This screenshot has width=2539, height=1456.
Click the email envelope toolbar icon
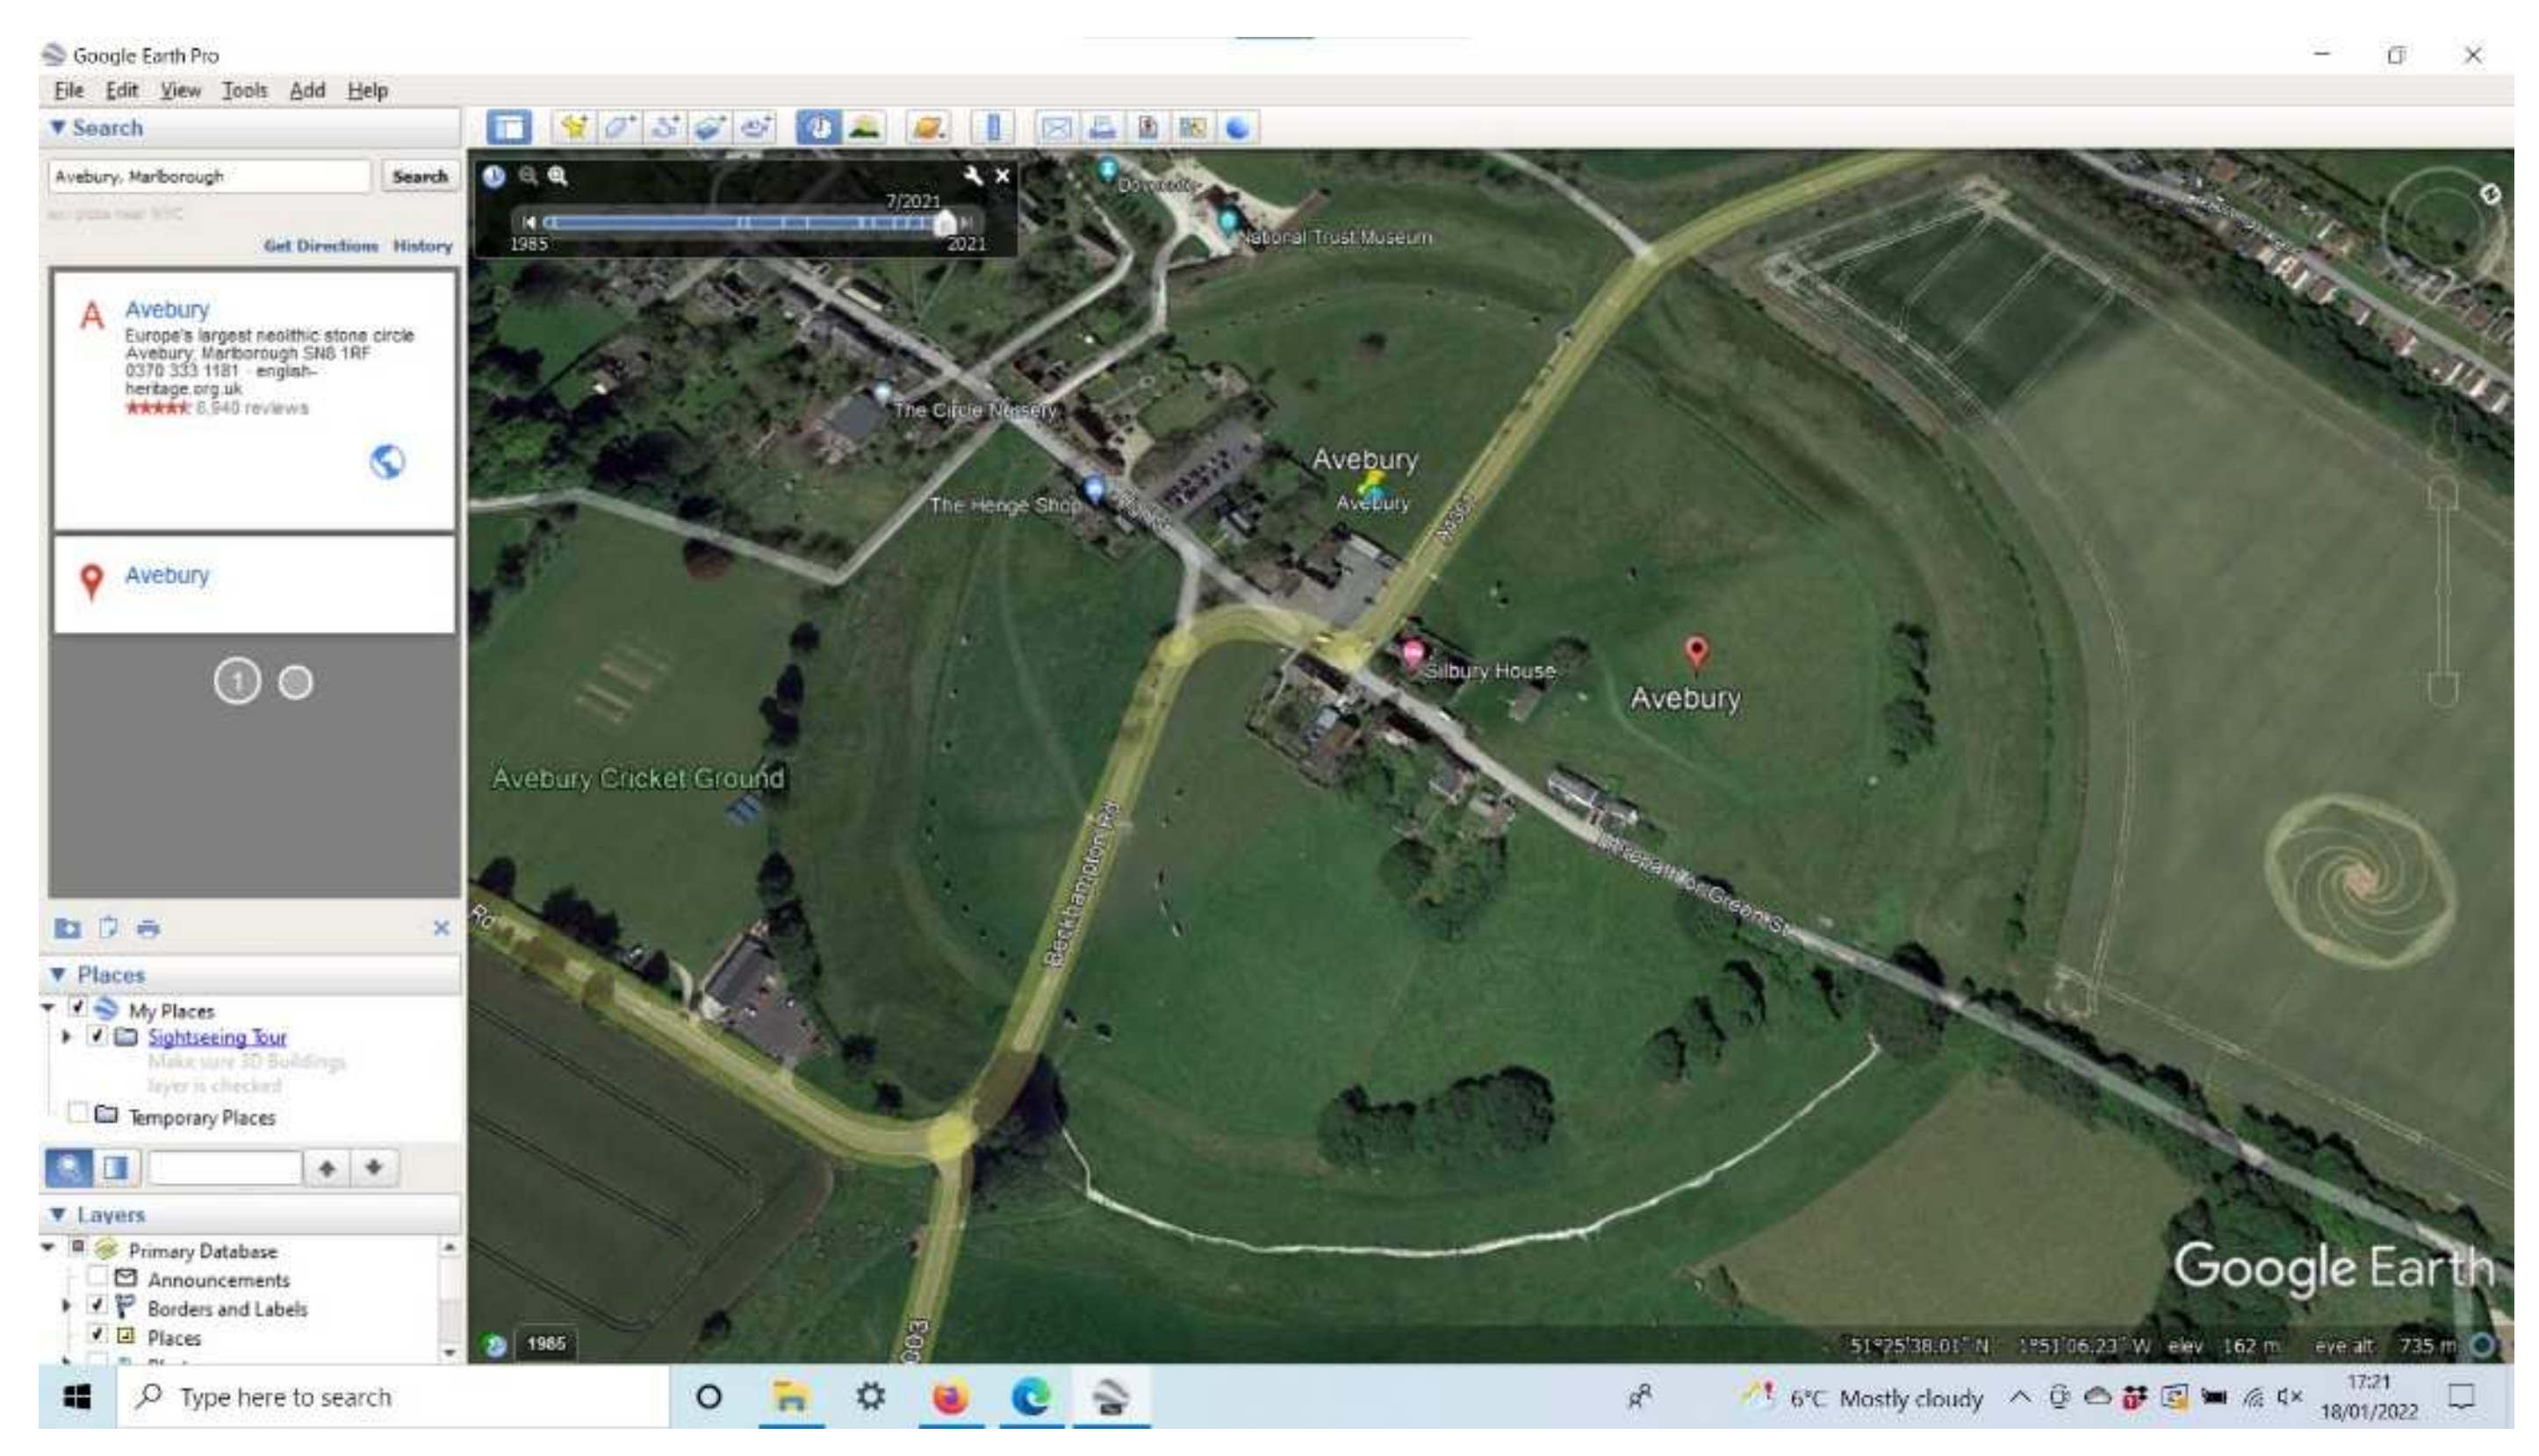(1056, 128)
